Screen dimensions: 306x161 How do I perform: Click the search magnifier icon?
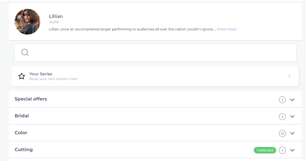pos(25,52)
